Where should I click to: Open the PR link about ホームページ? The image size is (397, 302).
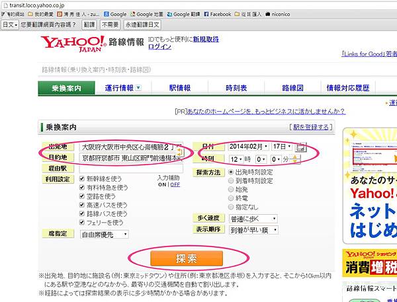tap(266, 112)
